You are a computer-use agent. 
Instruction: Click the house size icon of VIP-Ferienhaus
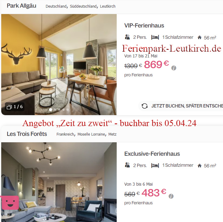199,37
